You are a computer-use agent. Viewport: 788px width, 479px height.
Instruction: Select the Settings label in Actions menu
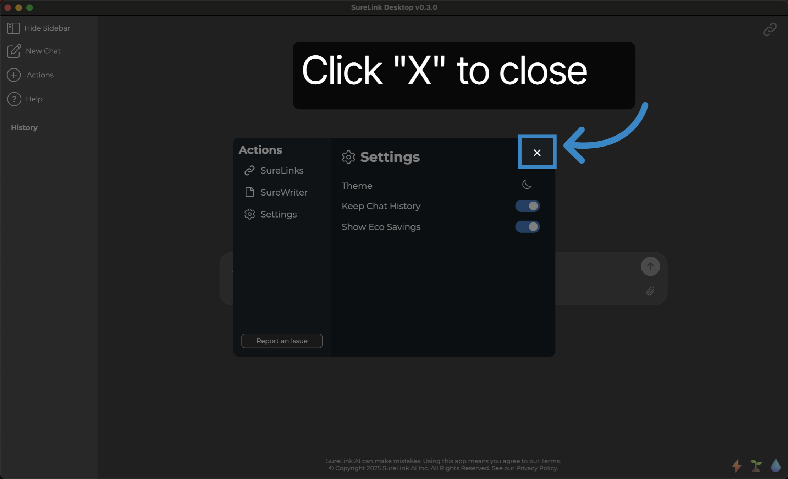279,214
